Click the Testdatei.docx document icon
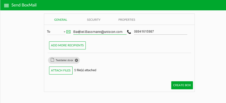This screenshot has height=103, width=226. click(52, 60)
